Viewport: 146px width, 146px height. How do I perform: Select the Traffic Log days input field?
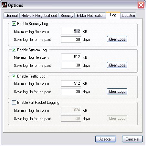tap(71, 92)
